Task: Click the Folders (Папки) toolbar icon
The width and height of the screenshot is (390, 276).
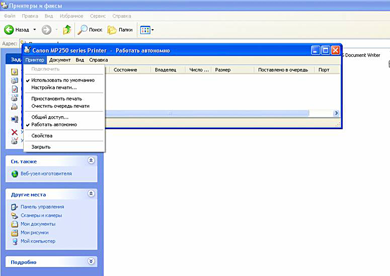Action: point(112,30)
